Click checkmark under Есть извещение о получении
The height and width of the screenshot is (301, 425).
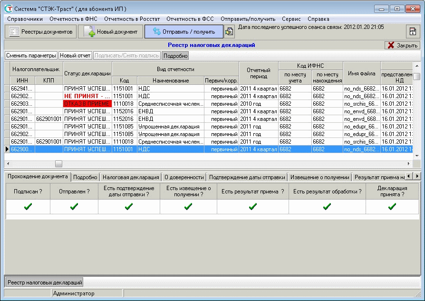click(x=188, y=207)
